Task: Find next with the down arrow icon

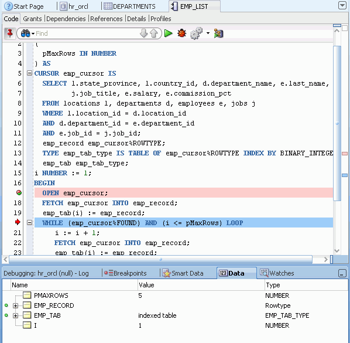Action: point(144,33)
